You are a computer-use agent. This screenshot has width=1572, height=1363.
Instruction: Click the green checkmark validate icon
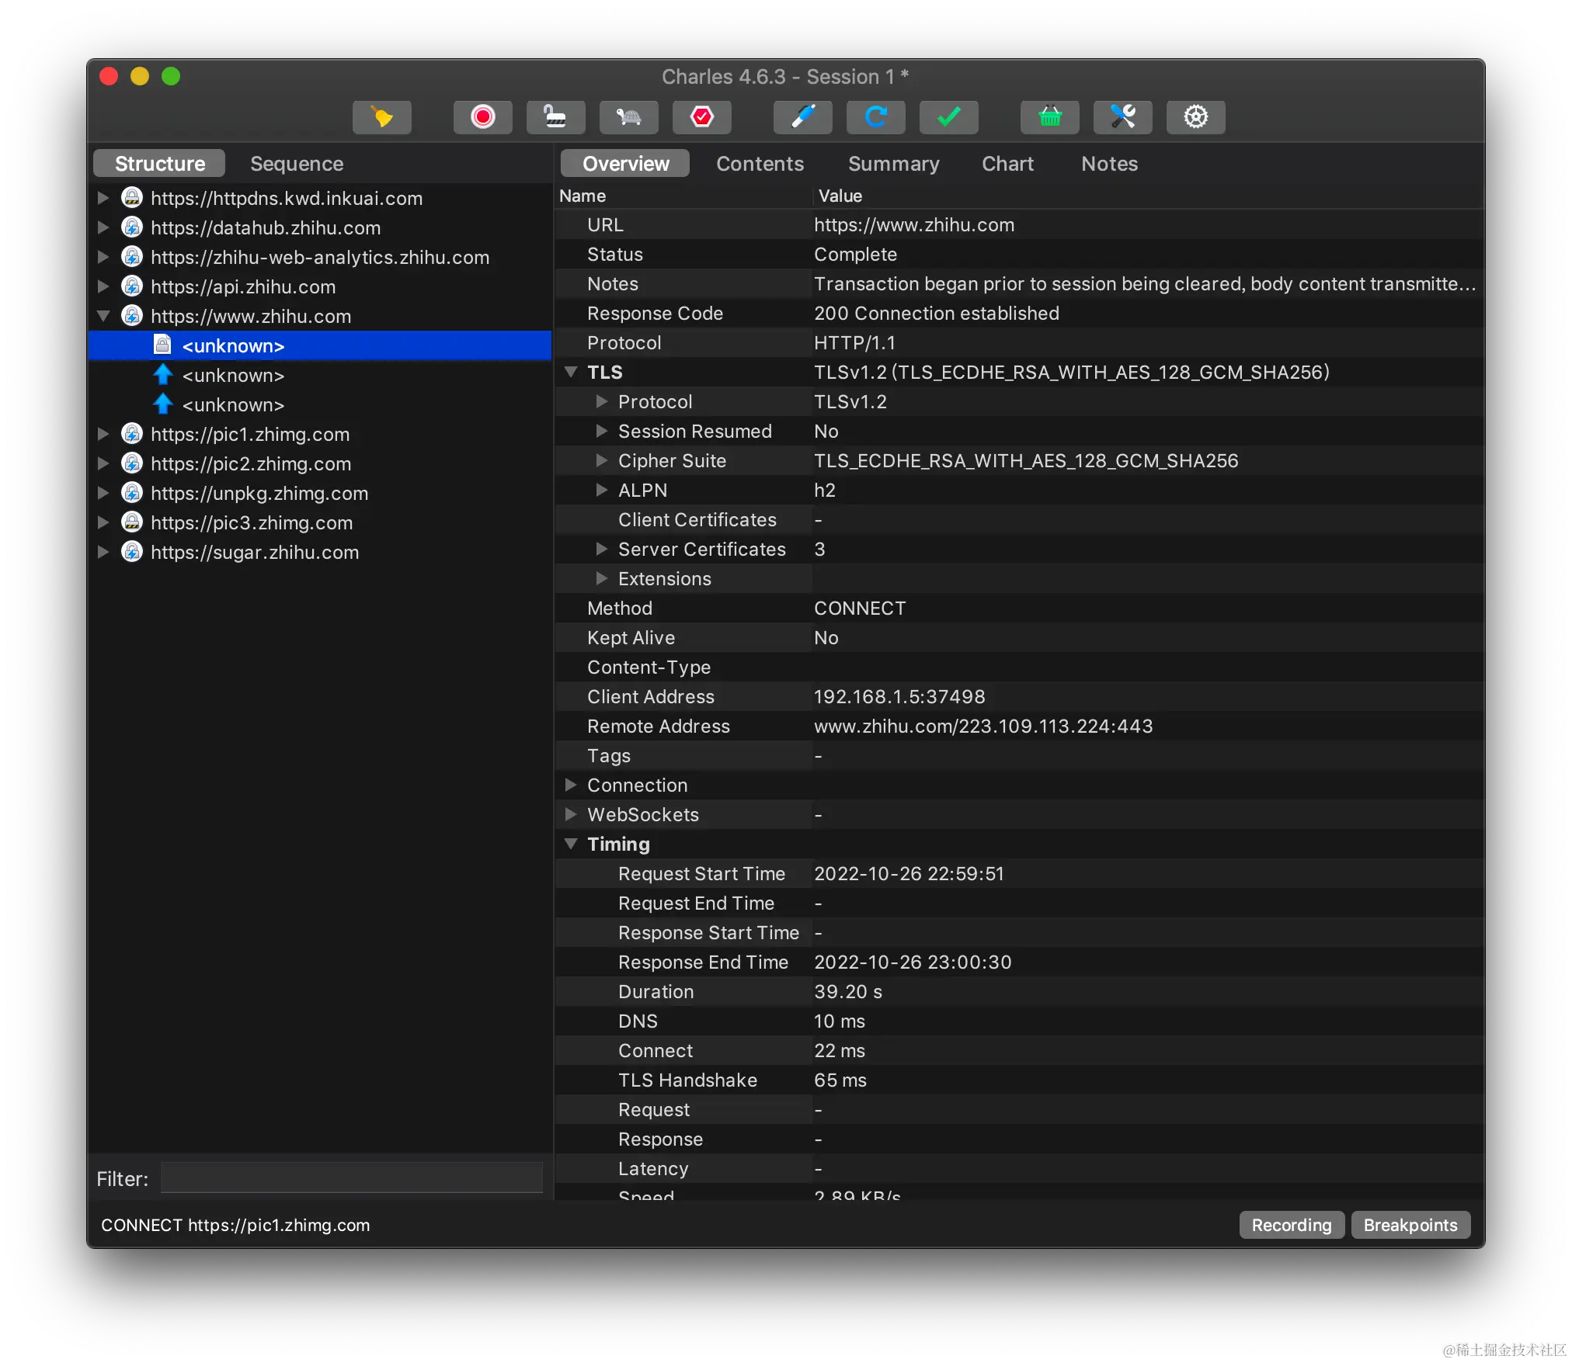[948, 117]
